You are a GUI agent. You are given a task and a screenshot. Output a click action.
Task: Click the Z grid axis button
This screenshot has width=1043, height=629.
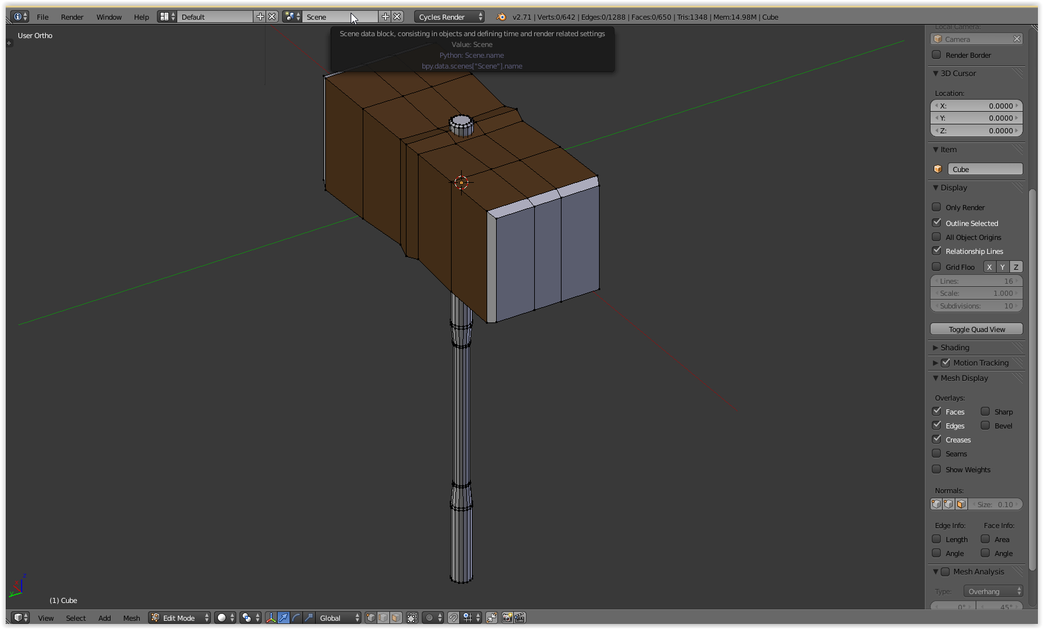pyautogui.click(x=1016, y=267)
